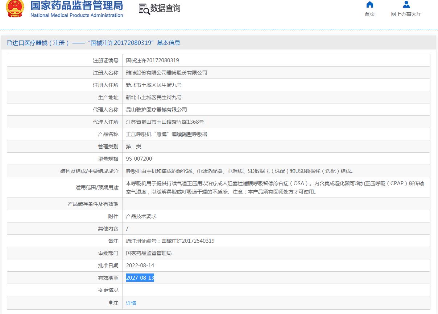The height and width of the screenshot is (314, 438).
Task: Click the data query magnifier icon
Action: coord(144,9)
